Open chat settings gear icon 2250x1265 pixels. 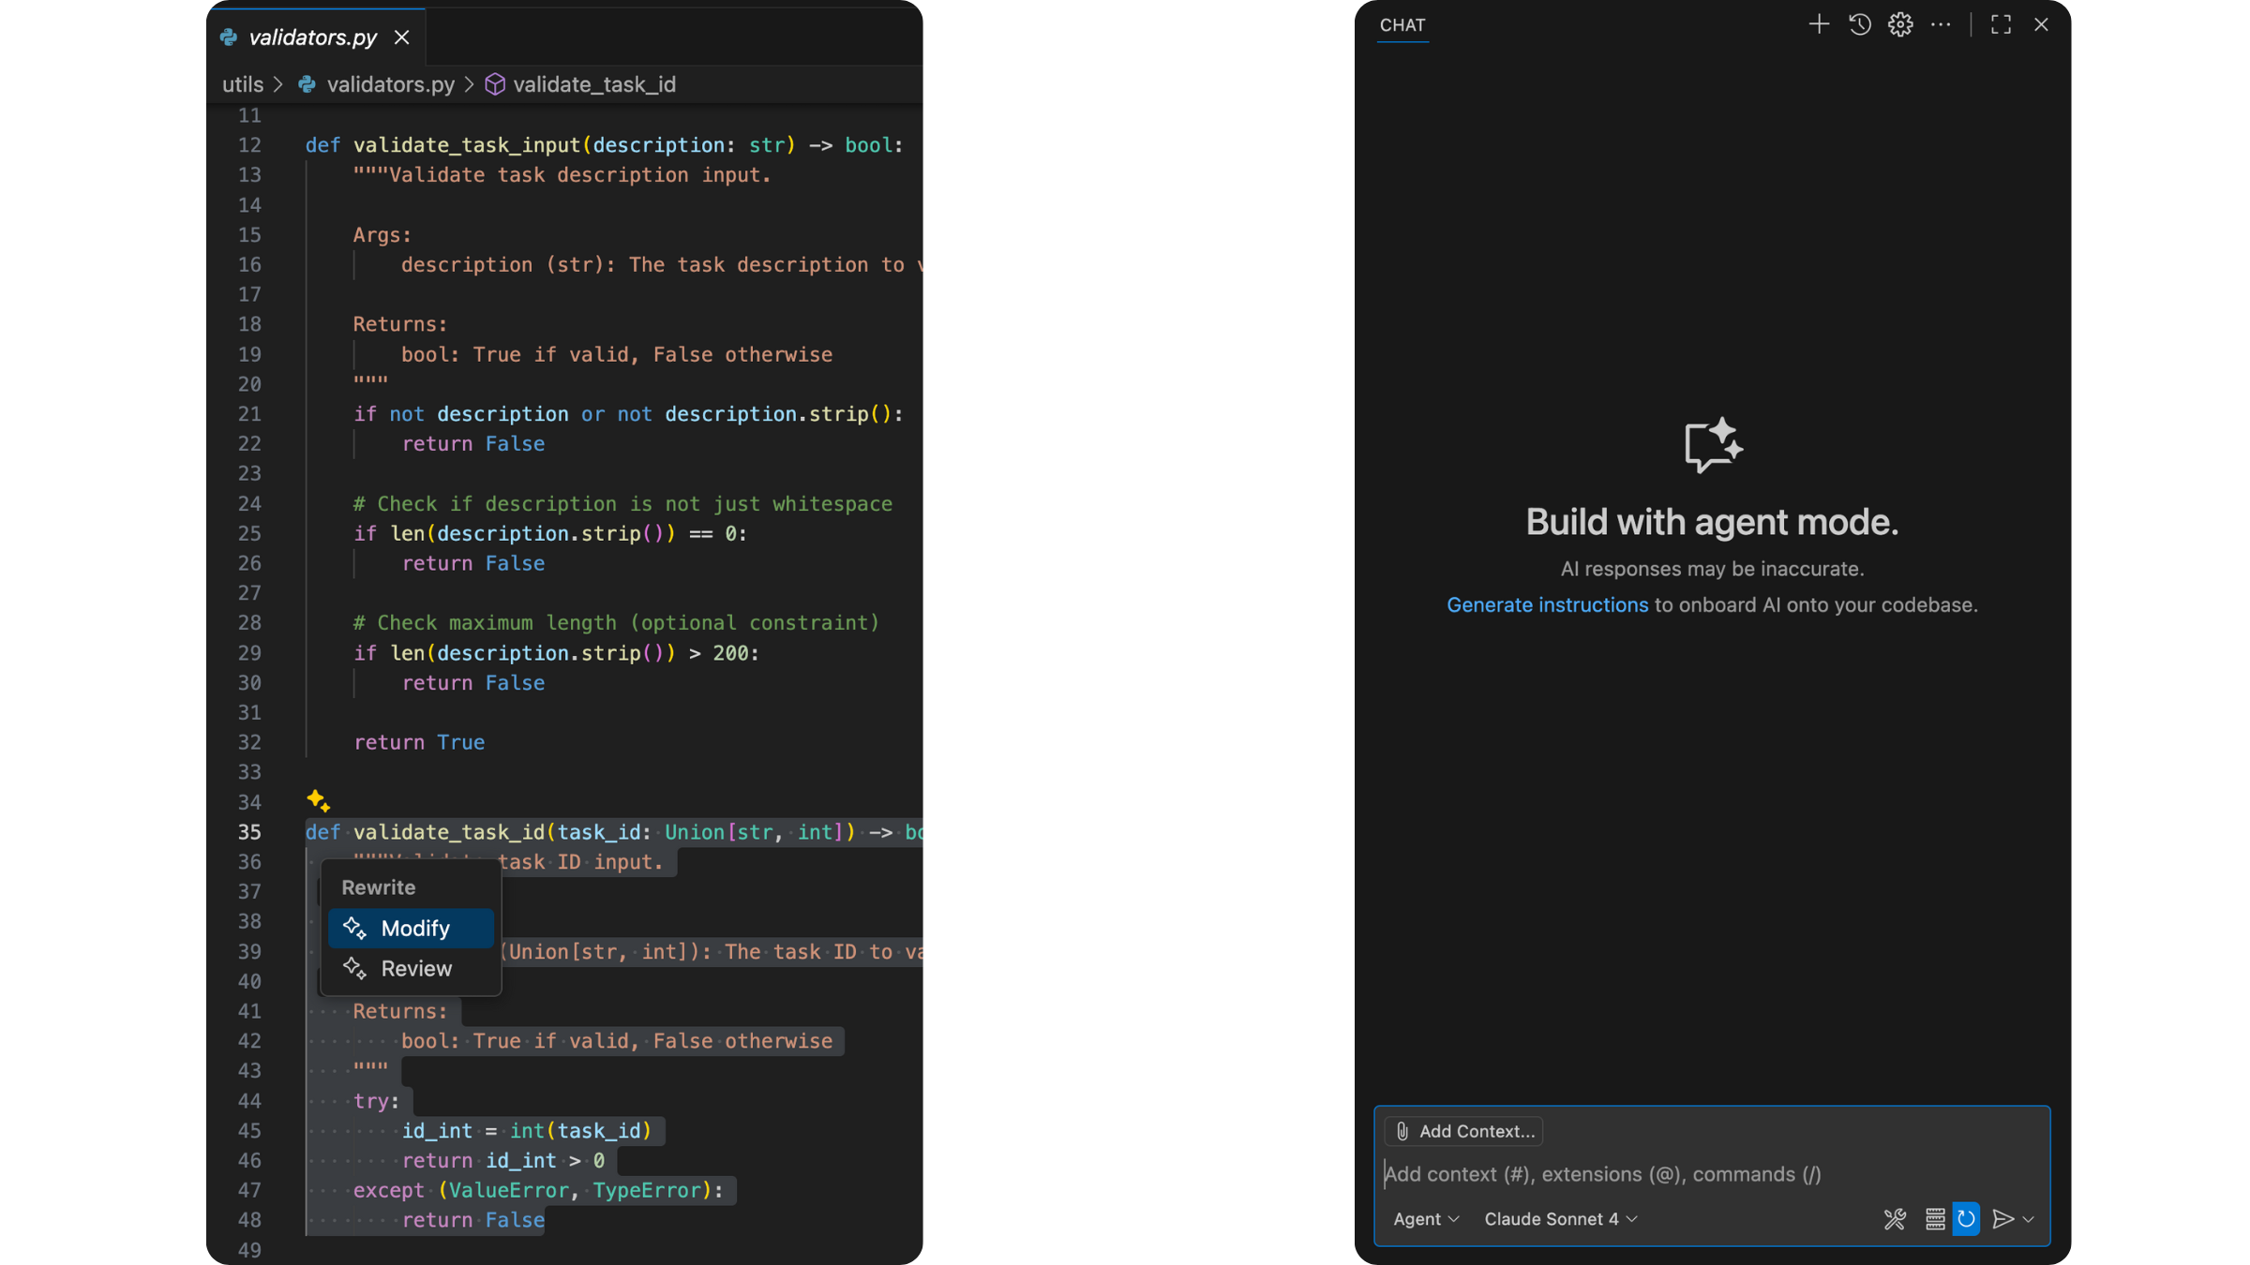[1900, 24]
